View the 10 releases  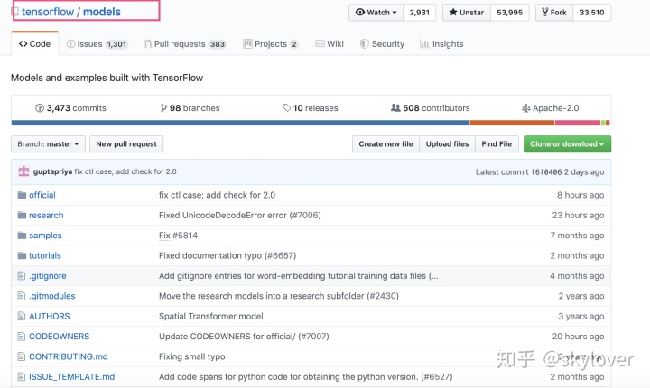tap(310, 108)
